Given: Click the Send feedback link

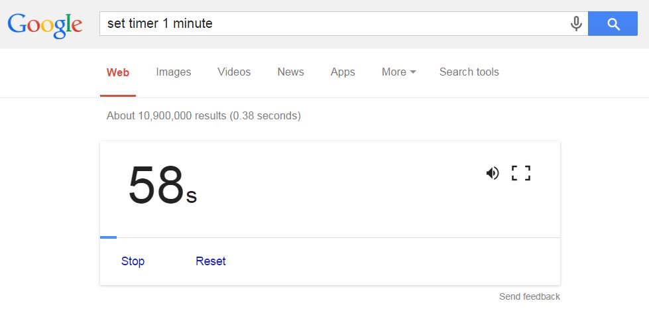Looking at the screenshot, I should (530, 296).
